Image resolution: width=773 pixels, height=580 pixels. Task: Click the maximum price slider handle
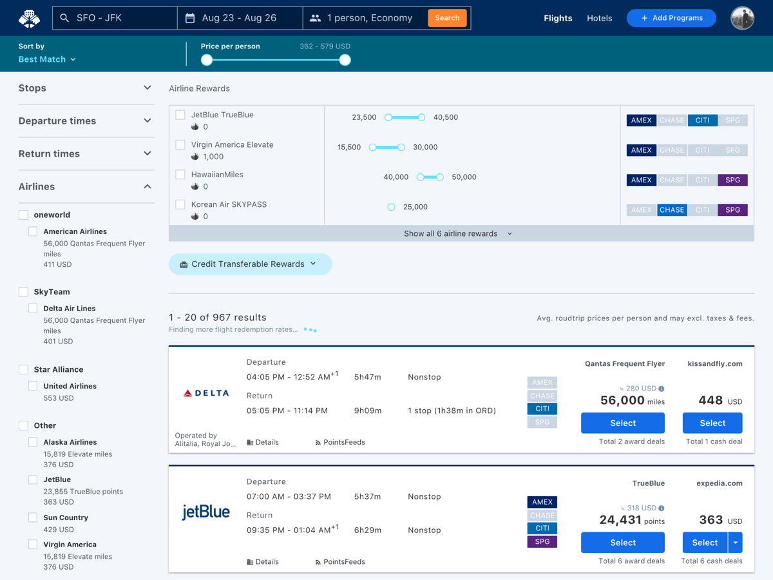tap(345, 60)
